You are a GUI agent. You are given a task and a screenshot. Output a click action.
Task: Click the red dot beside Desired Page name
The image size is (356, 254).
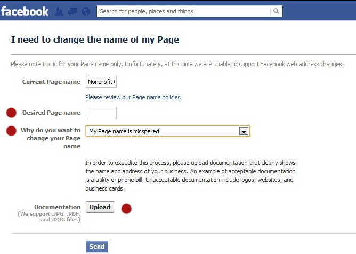coord(11,113)
